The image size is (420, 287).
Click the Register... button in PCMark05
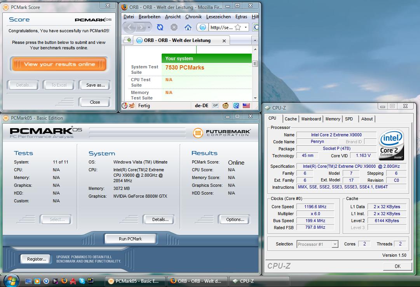click(36, 259)
